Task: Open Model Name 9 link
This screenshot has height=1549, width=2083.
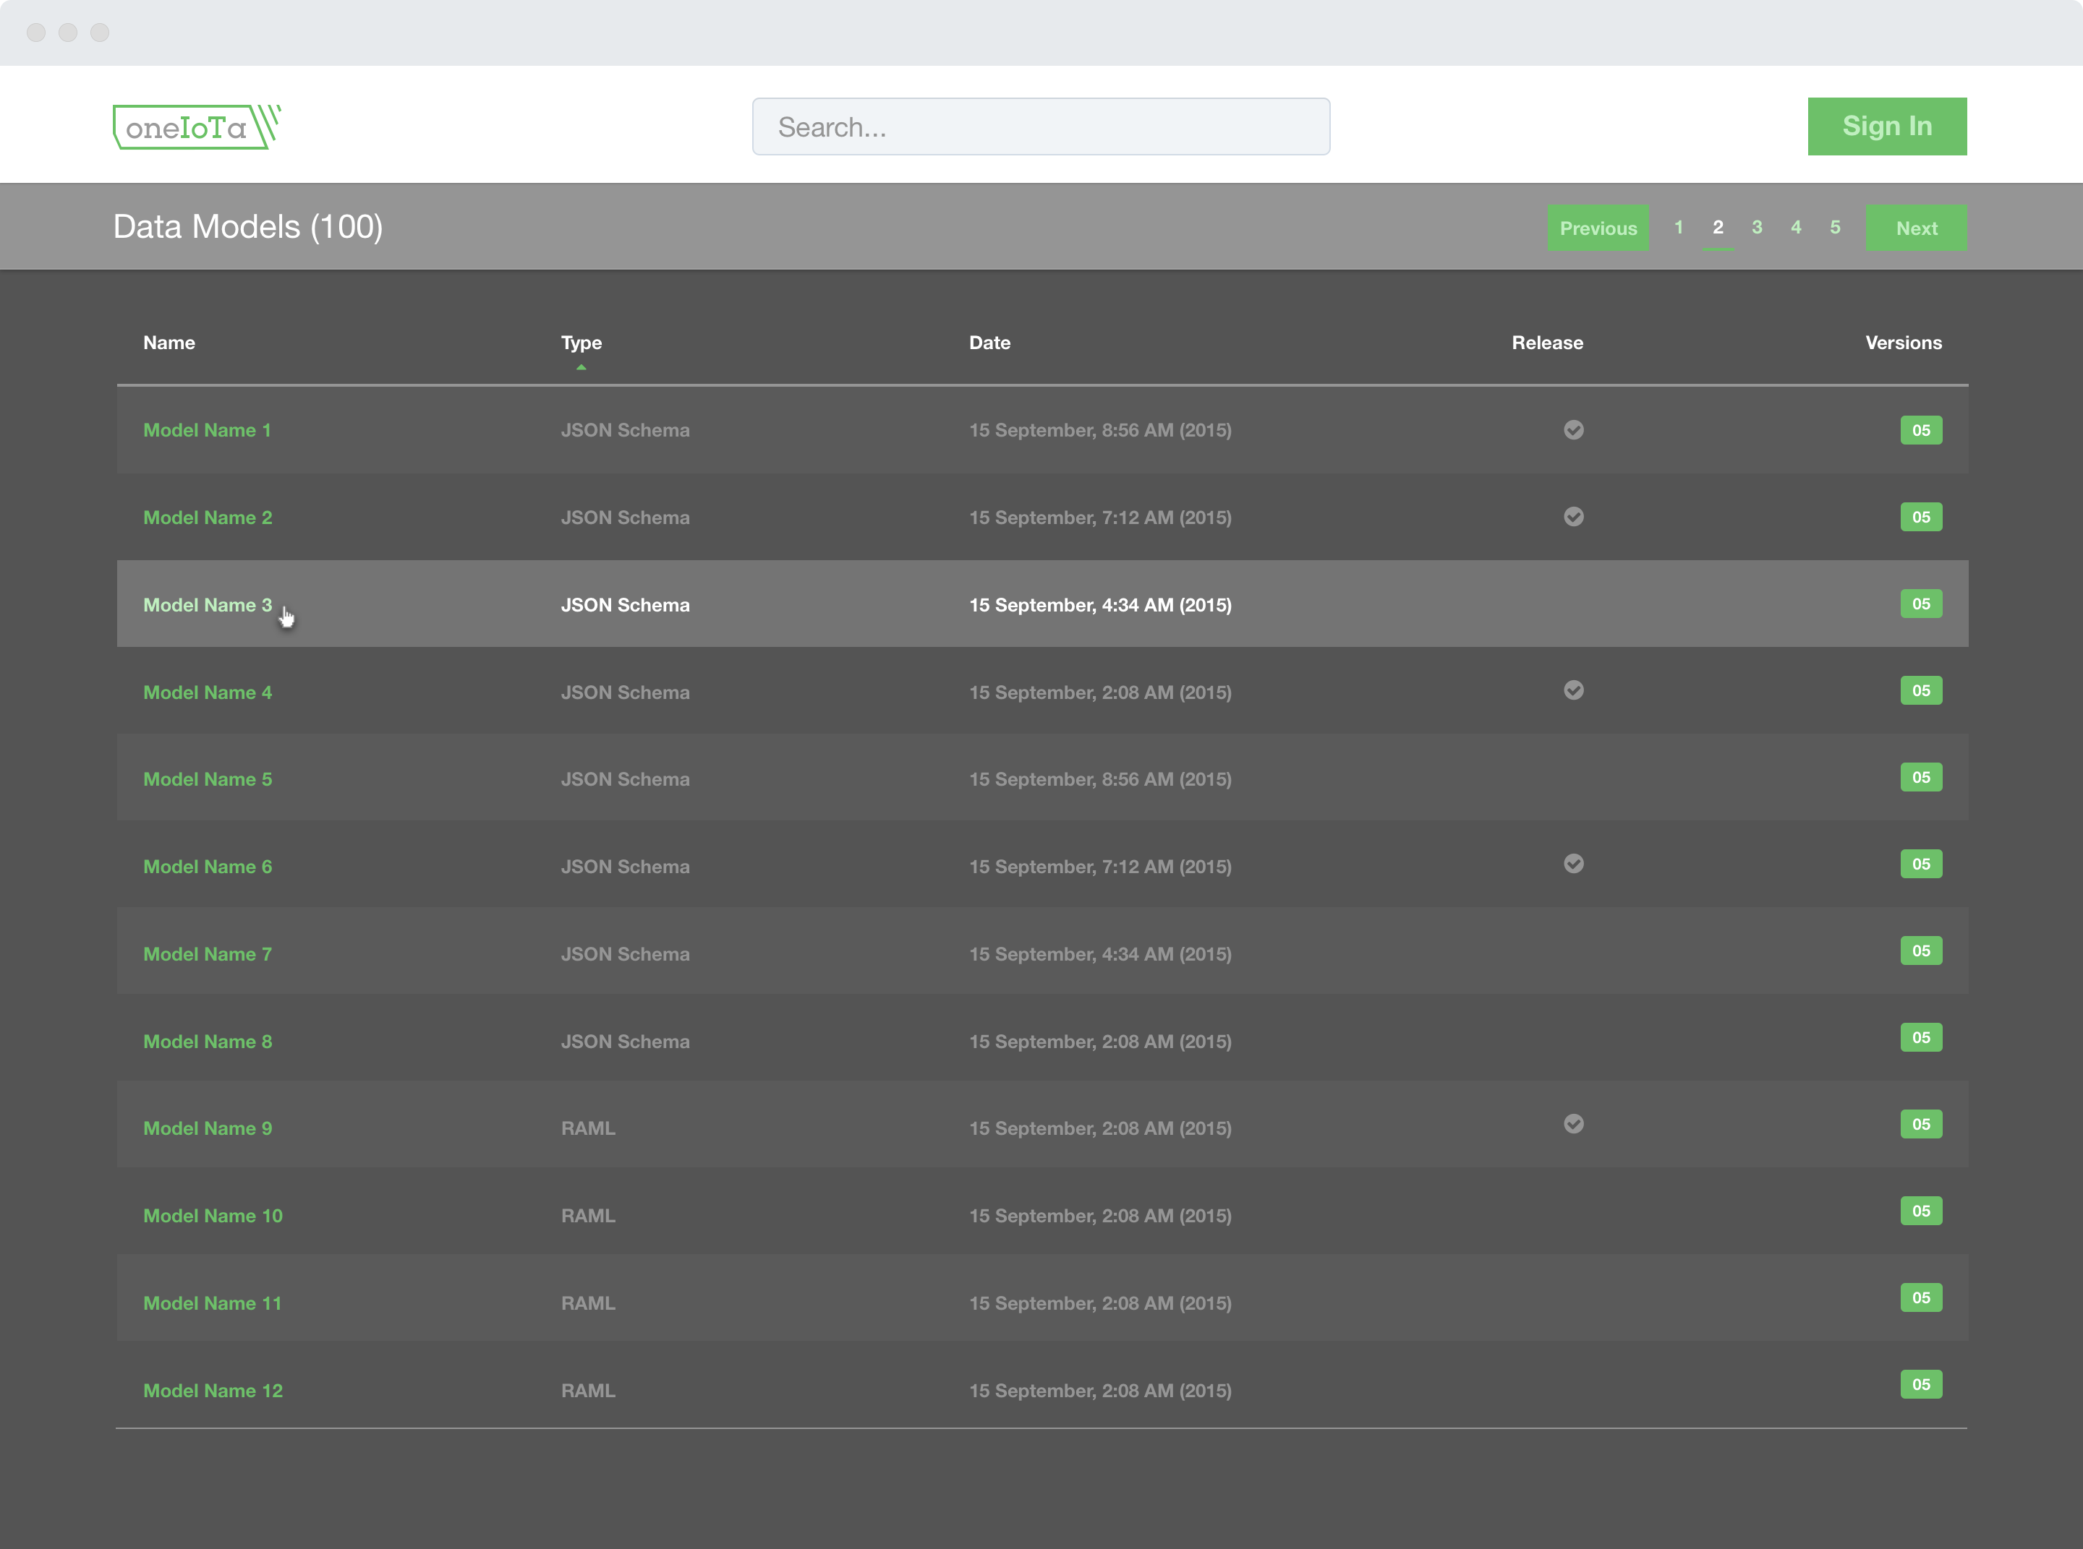Action: pyautogui.click(x=208, y=1128)
